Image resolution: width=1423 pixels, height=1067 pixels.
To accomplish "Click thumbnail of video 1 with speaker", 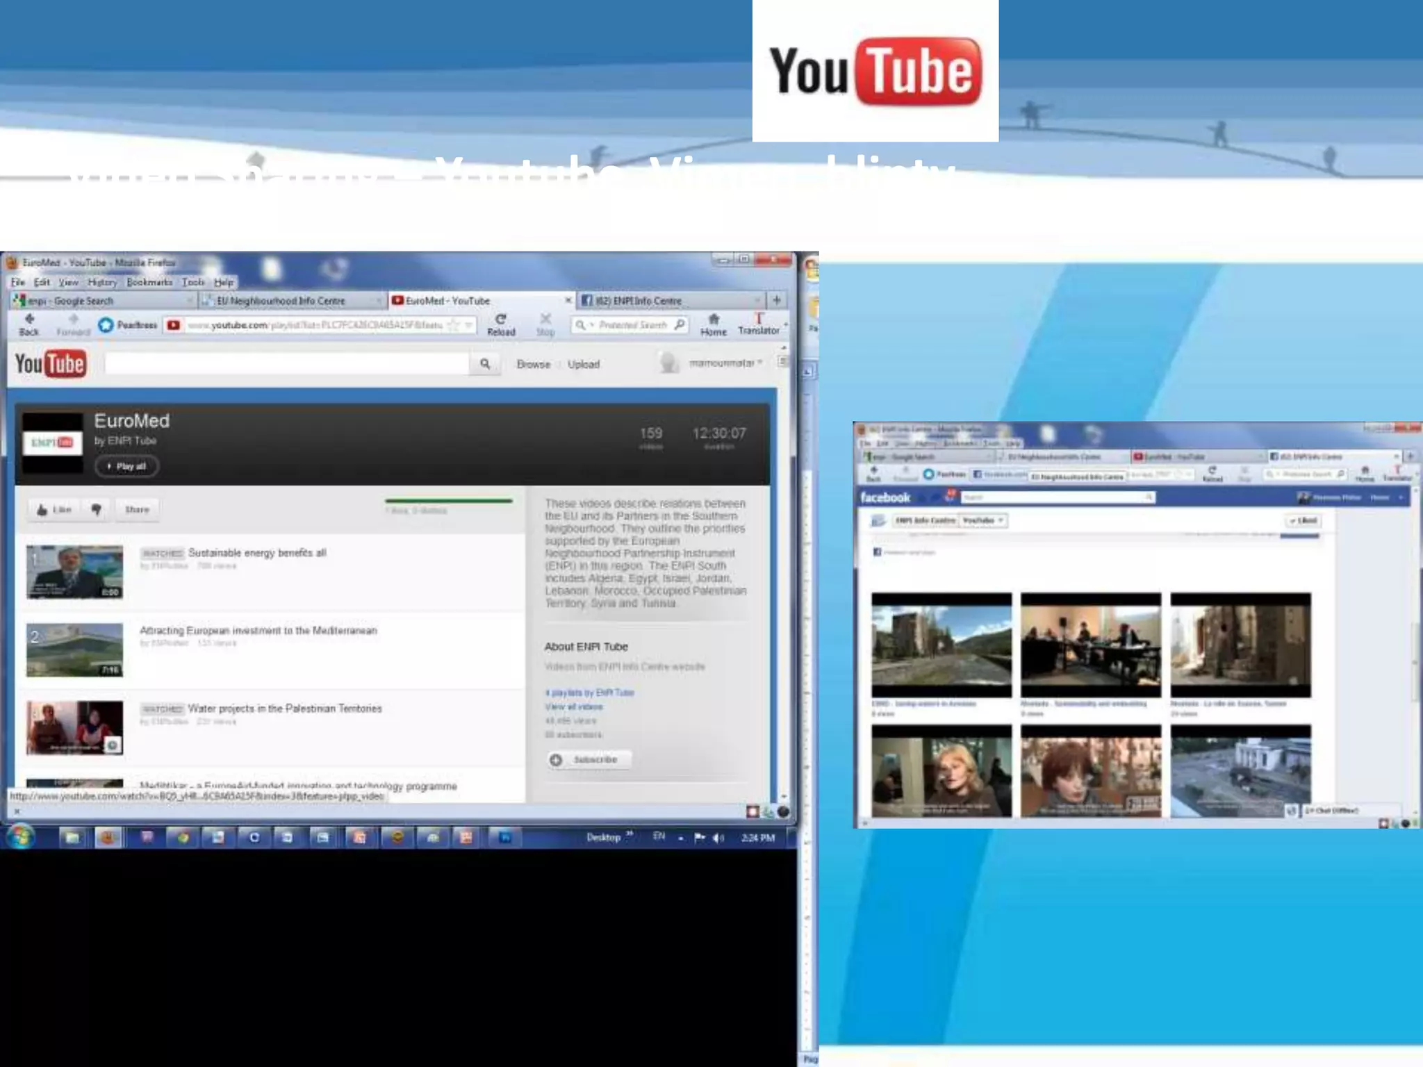I will coord(75,572).
